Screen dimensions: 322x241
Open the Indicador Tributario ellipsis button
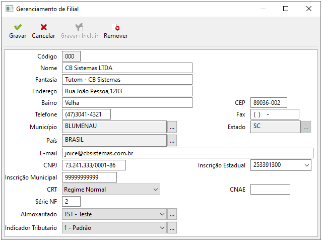[172, 228]
